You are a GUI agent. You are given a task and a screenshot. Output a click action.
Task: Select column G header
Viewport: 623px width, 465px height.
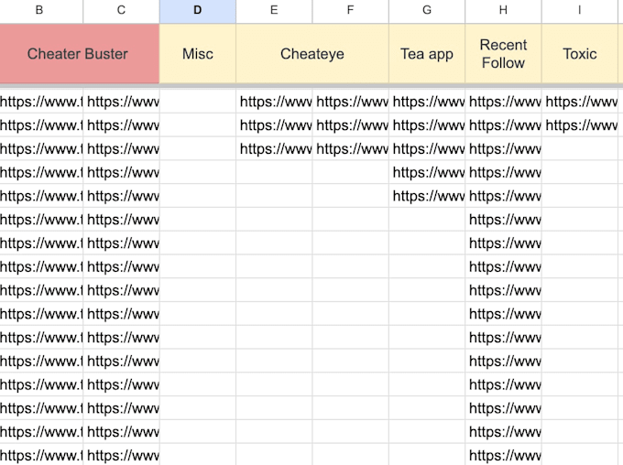pyautogui.click(x=427, y=11)
